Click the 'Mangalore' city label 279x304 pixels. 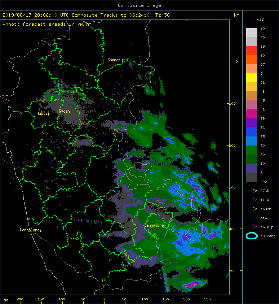30,230
